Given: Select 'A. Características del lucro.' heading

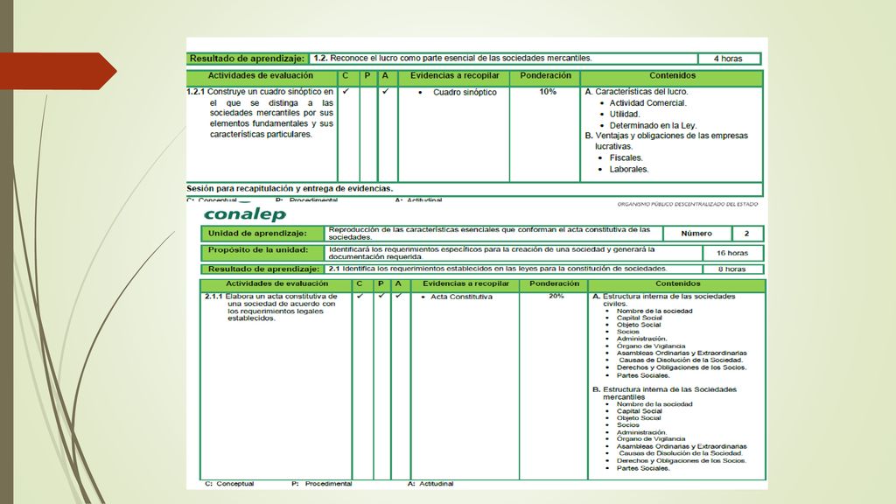Looking at the screenshot, I should 637,91.
